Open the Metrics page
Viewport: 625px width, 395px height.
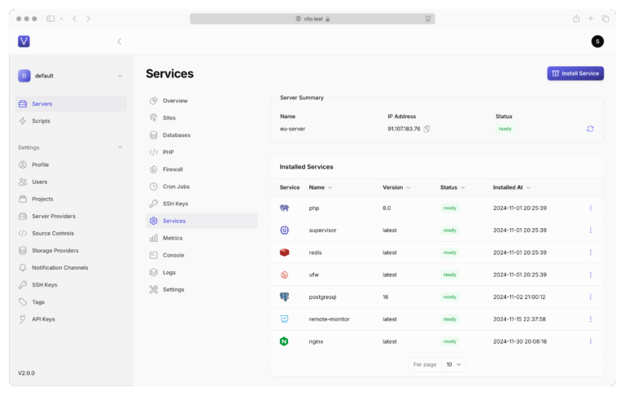tap(173, 238)
